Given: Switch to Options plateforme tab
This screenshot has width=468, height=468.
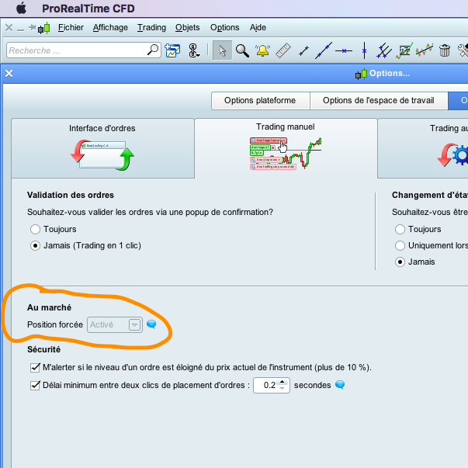Looking at the screenshot, I should (x=260, y=101).
